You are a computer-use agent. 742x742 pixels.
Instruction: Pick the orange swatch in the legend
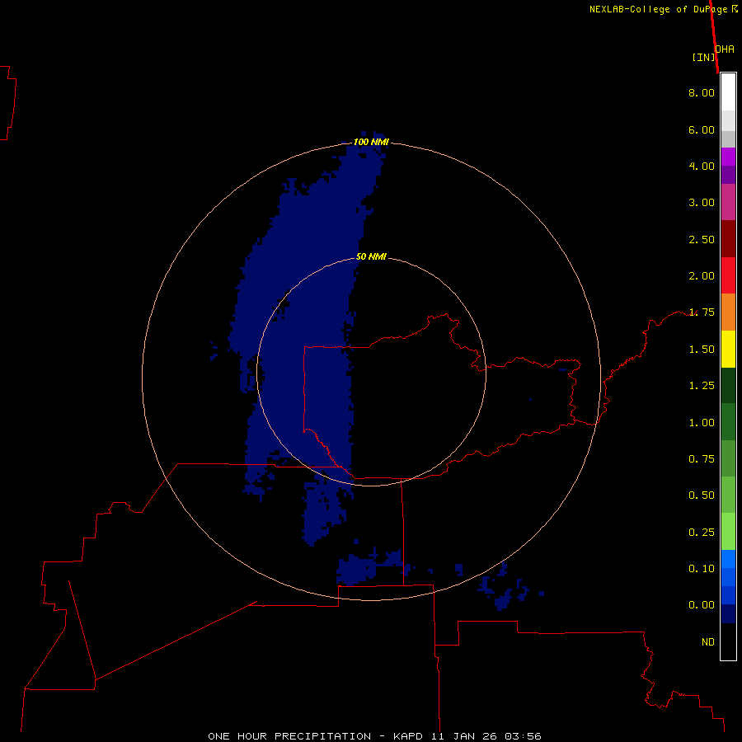[728, 312]
